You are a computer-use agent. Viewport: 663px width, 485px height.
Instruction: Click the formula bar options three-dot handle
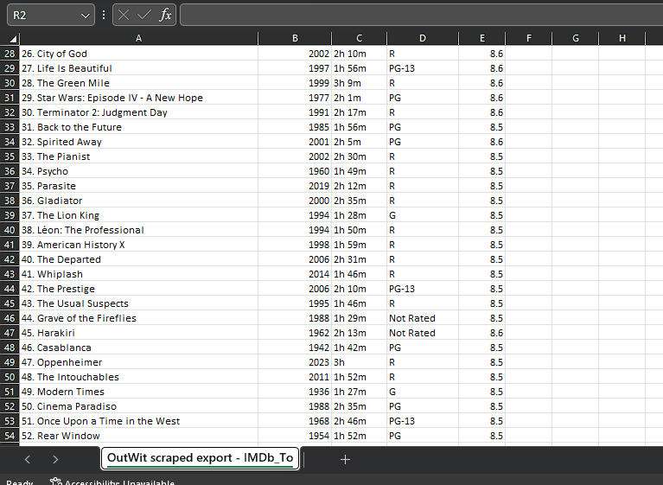[x=104, y=16]
